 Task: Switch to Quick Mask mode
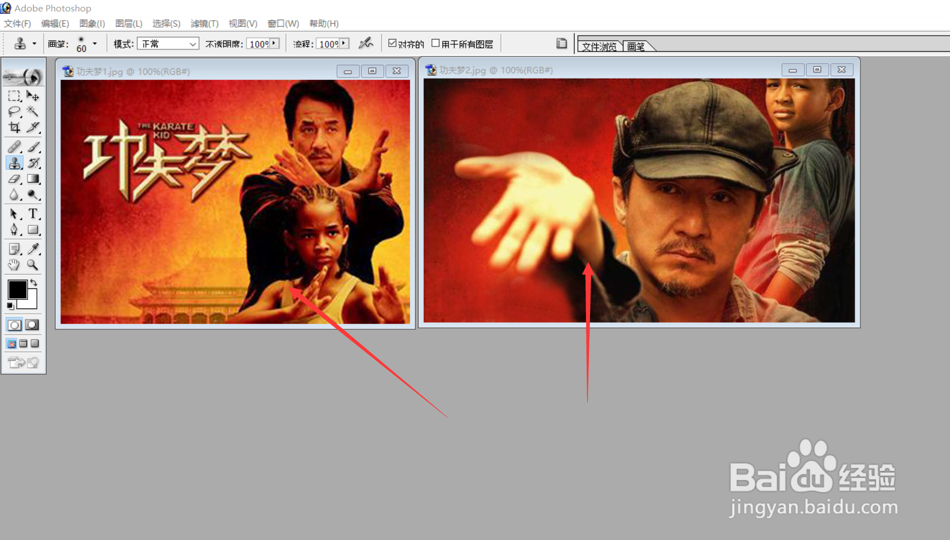coord(33,325)
